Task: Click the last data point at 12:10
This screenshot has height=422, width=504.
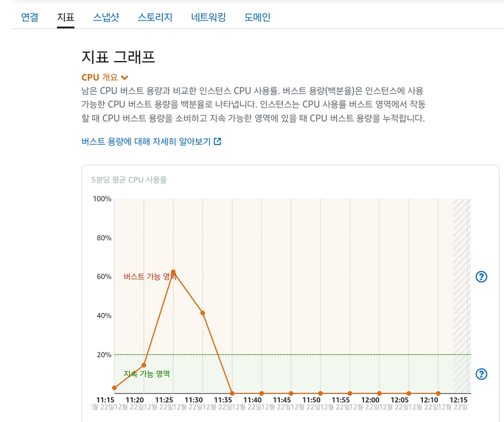Action: click(x=438, y=393)
